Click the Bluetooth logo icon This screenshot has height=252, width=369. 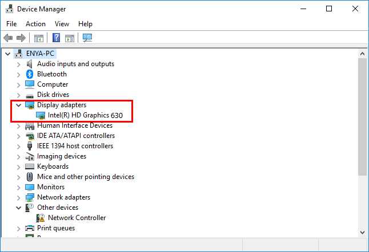(x=29, y=74)
